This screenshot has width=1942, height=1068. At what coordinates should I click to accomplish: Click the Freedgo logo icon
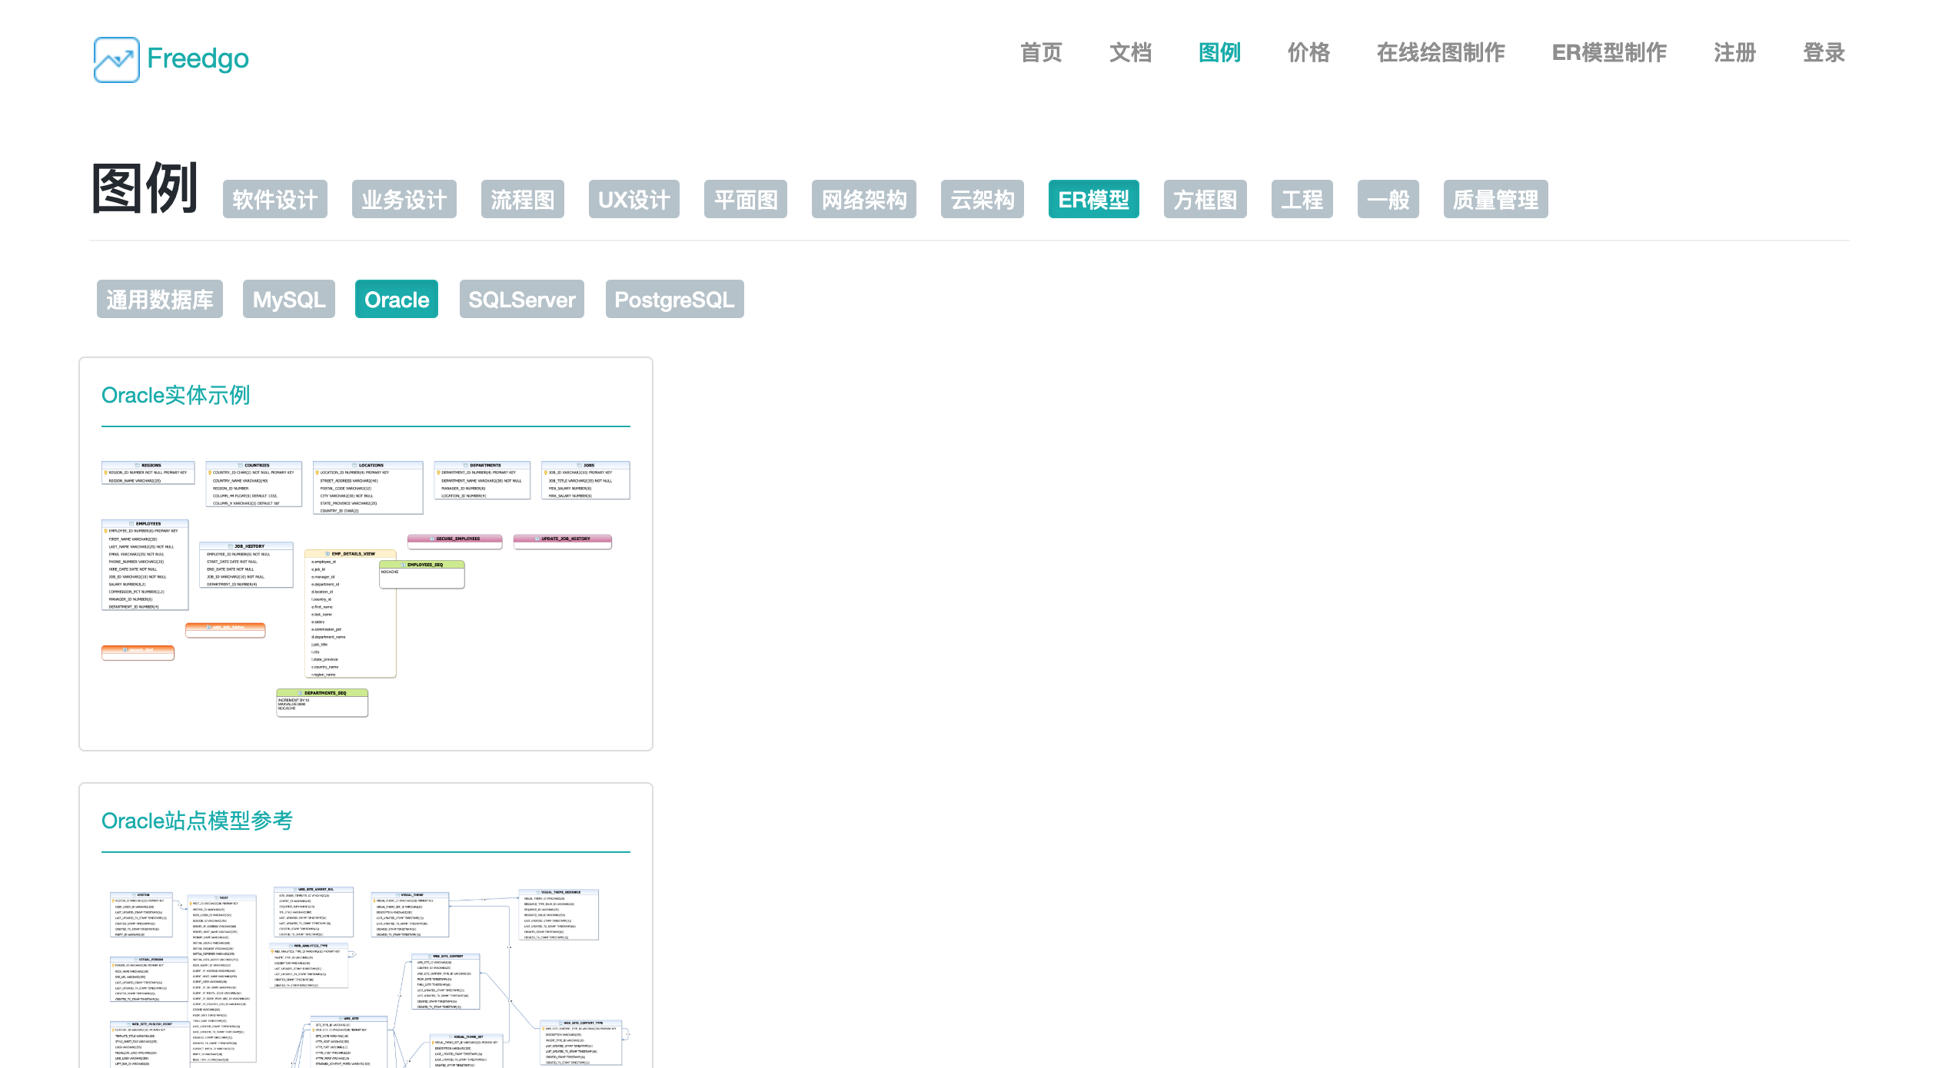[116, 59]
